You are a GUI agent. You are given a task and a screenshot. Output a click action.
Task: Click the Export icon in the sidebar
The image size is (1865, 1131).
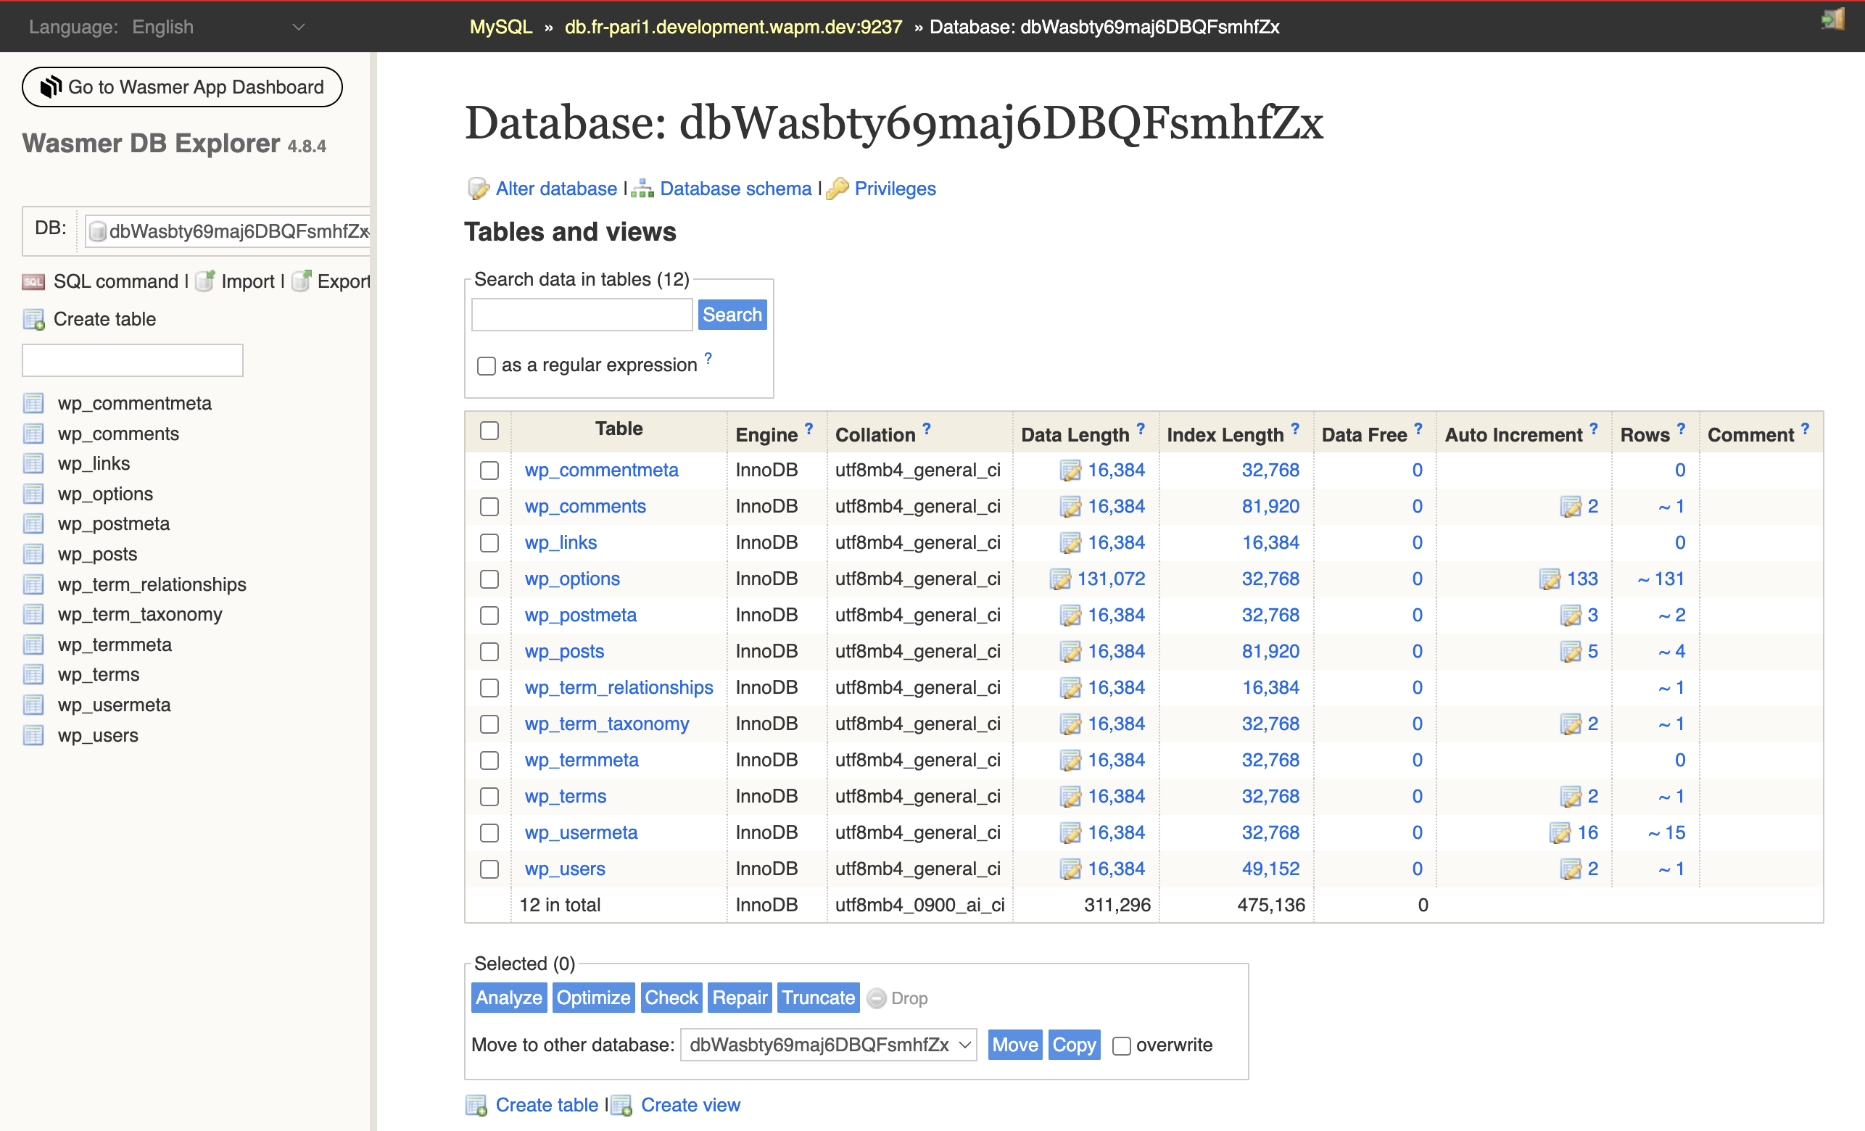click(302, 281)
